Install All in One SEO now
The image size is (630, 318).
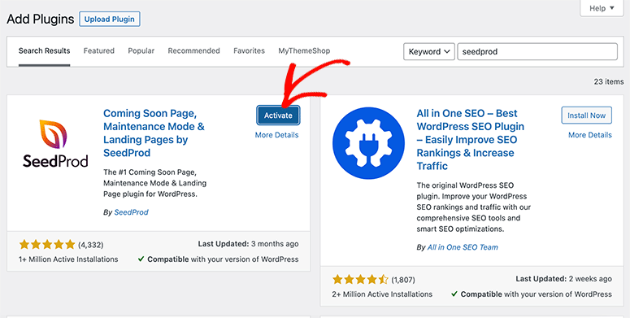click(x=586, y=115)
